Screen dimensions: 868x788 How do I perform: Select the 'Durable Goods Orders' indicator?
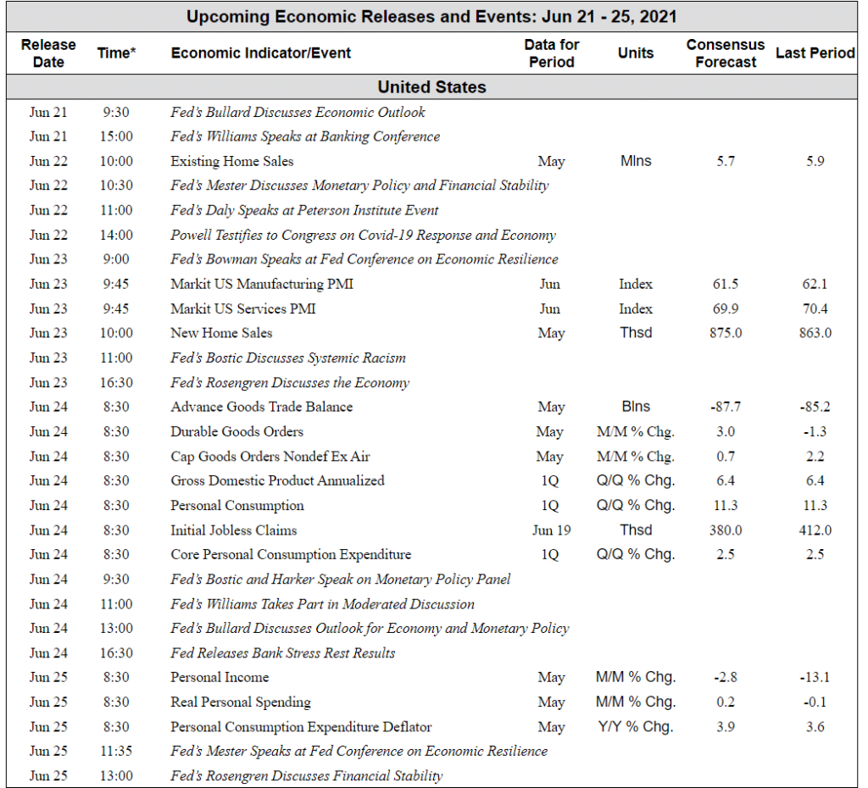[x=237, y=431]
